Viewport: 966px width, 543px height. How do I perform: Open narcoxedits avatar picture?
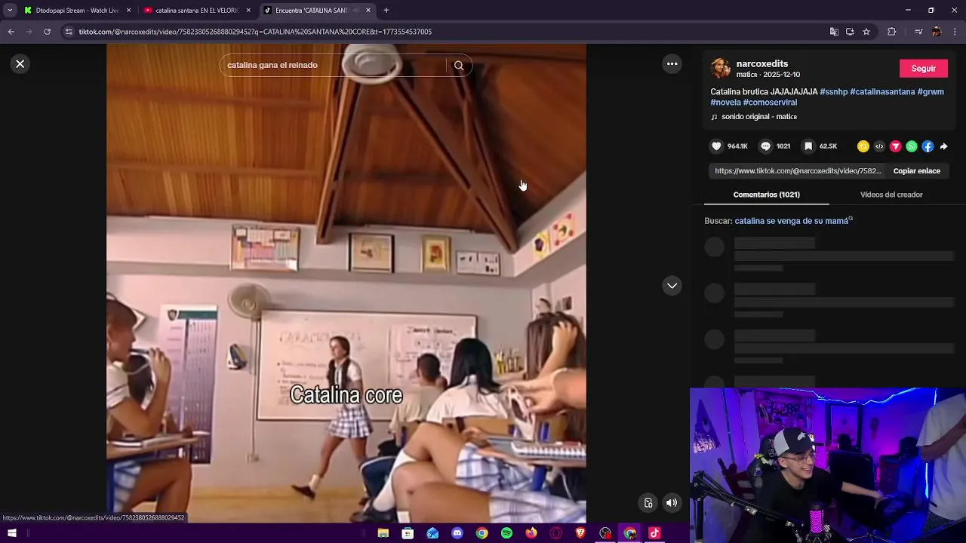pyautogui.click(x=721, y=69)
